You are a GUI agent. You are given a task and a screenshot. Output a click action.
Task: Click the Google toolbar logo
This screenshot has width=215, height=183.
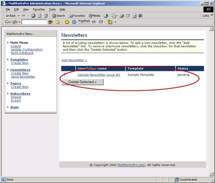(11, 22)
